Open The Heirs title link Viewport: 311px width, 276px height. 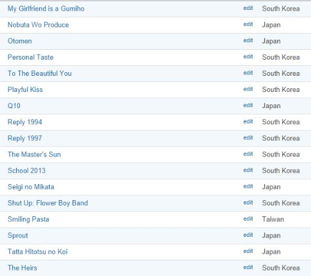coord(22,268)
